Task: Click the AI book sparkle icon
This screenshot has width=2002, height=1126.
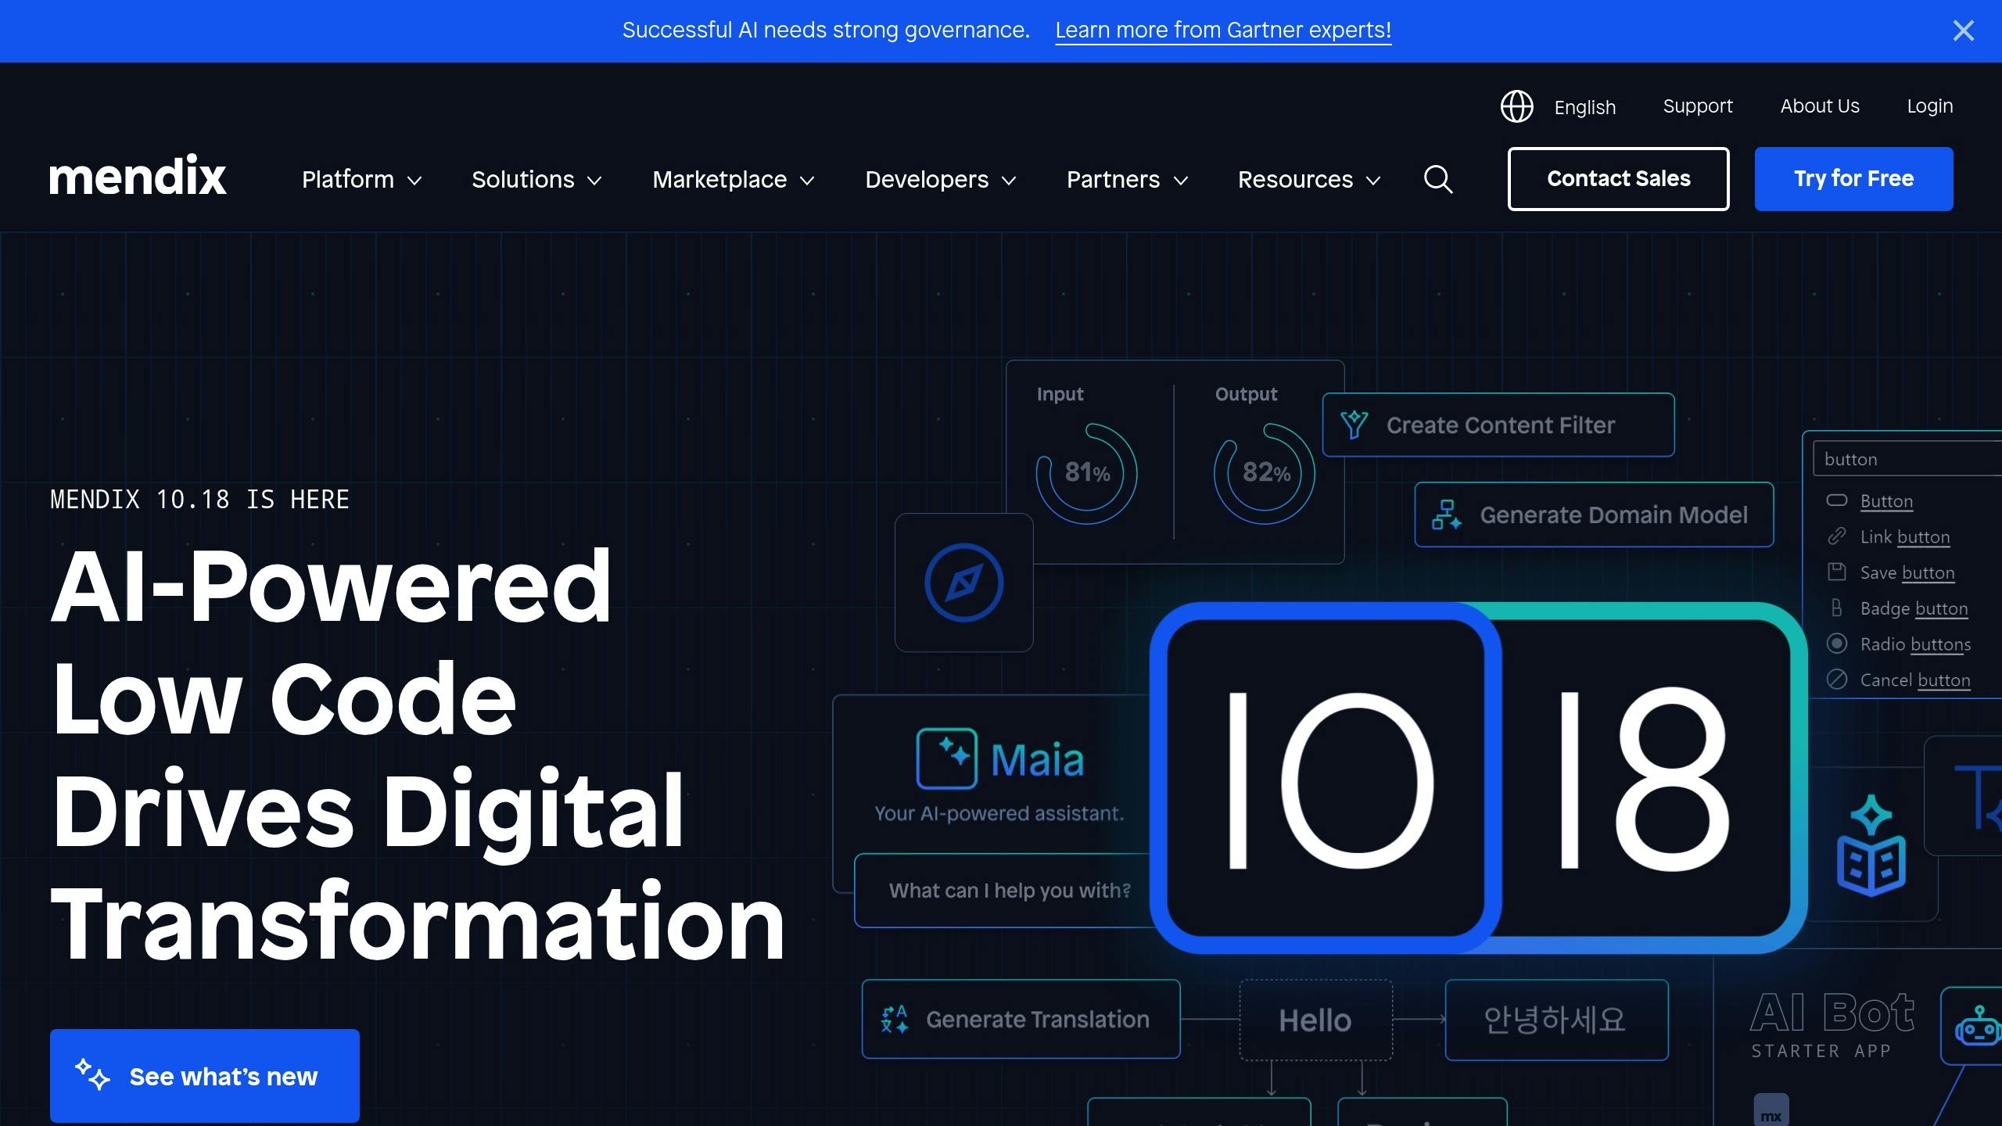Action: (x=1870, y=844)
